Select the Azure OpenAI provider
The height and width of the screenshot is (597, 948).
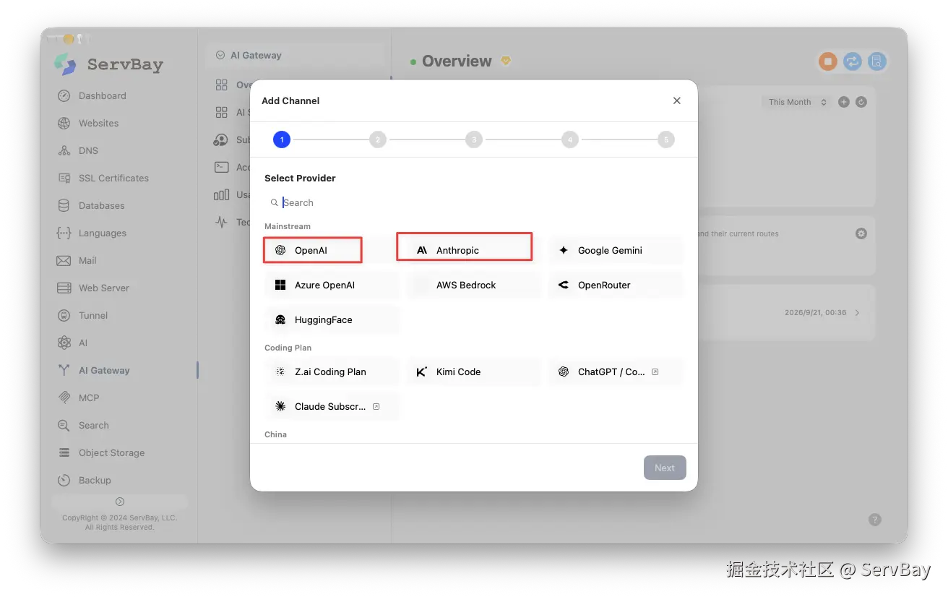point(332,285)
